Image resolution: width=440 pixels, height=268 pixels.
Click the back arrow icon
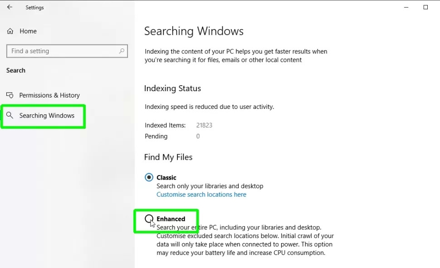point(9,7)
